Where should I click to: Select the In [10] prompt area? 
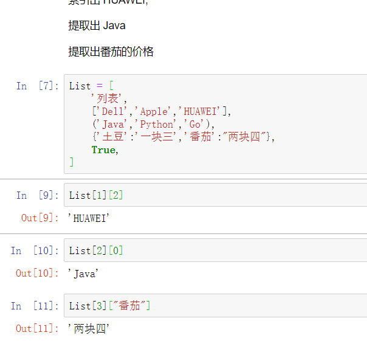pos(33,250)
